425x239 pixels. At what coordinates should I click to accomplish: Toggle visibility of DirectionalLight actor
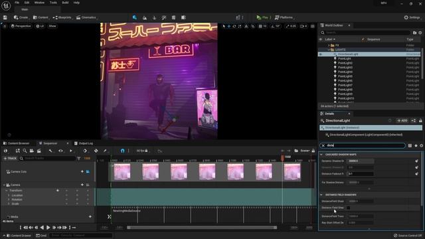(321, 54)
